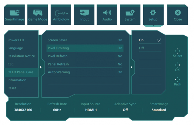
Task: Open the Resolution Notice menu item
Action: (21, 56)
